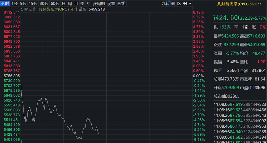Select the 分时 intraday chart tab
Viewport: 267px width, 143px height.
[x=5, y=3]
